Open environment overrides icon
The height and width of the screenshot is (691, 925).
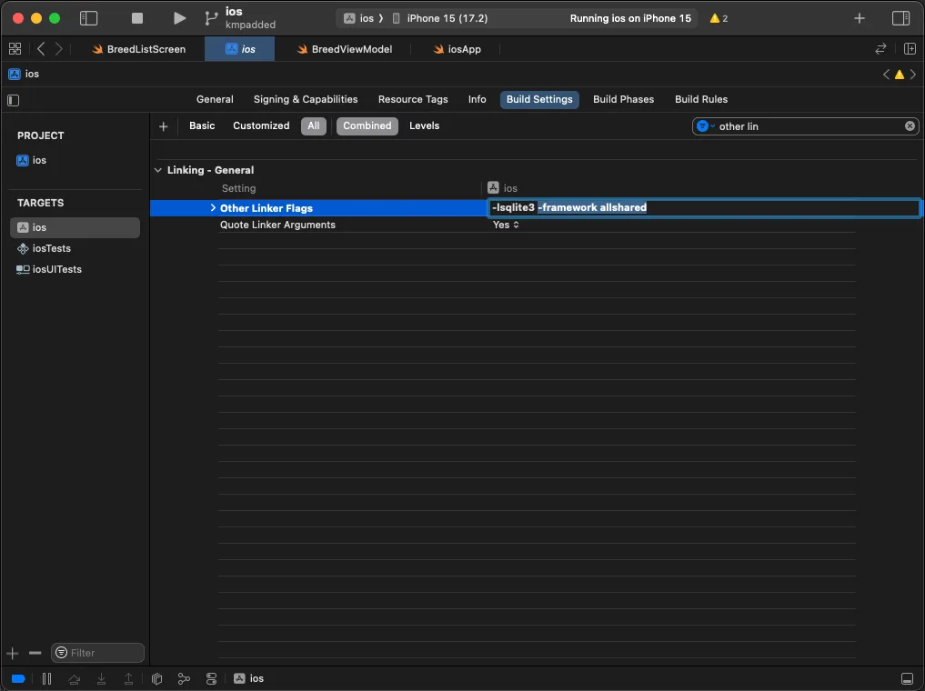pyautogui.click(x=211, y=678)
